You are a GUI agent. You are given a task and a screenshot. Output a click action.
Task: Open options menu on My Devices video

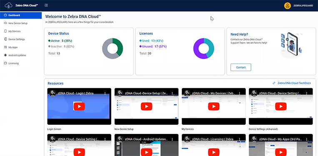pyautogui.click(x=240, y=94)
